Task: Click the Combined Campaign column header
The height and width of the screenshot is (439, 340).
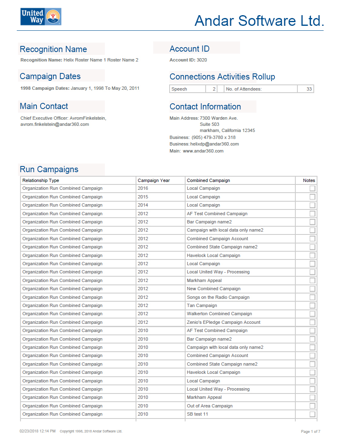Action: [x=208, y=180]
